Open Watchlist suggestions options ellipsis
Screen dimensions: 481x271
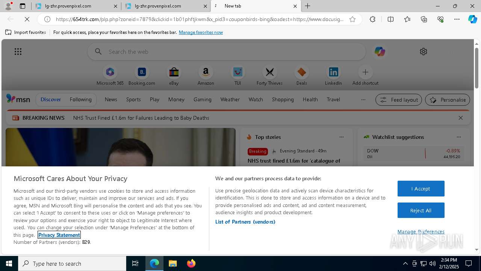(x=458, y=137)
